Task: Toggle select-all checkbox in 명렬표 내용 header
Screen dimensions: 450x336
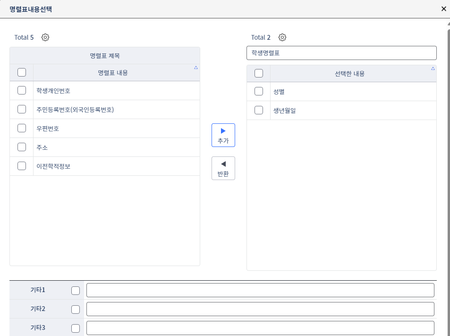Action: (x=22, y=72)
